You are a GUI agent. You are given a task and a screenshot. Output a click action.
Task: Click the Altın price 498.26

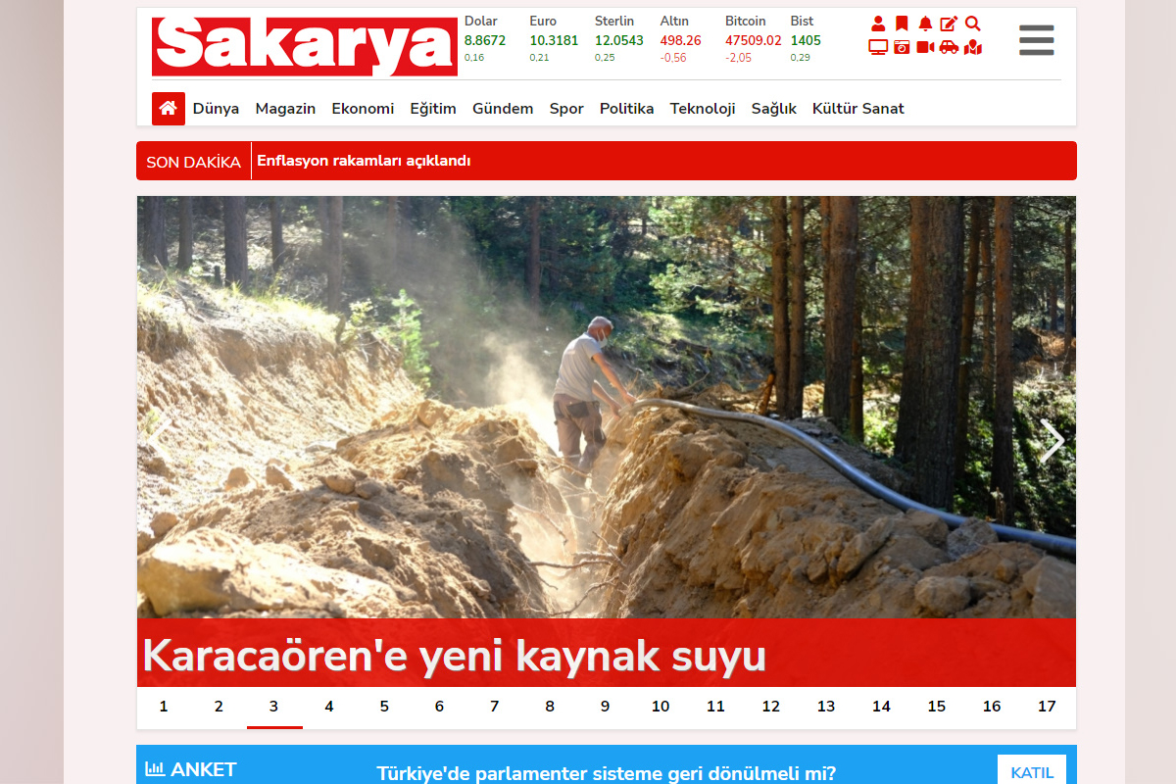tap(681, 40)
